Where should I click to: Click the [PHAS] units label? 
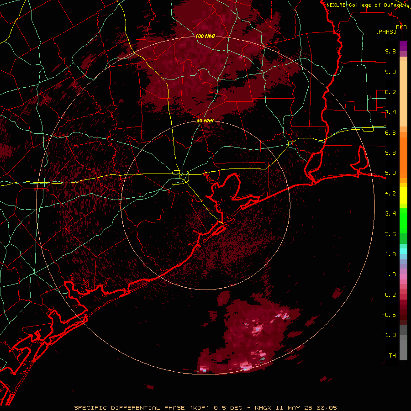[x=386, y=32]
